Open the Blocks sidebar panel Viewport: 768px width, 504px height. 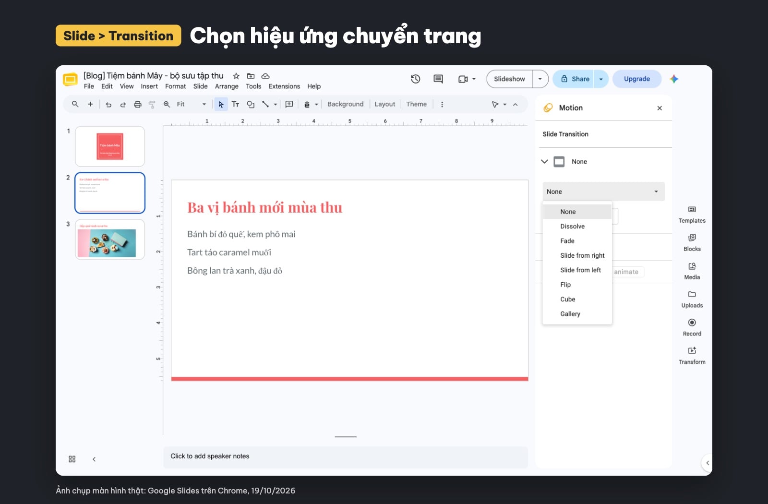[692, 243]
